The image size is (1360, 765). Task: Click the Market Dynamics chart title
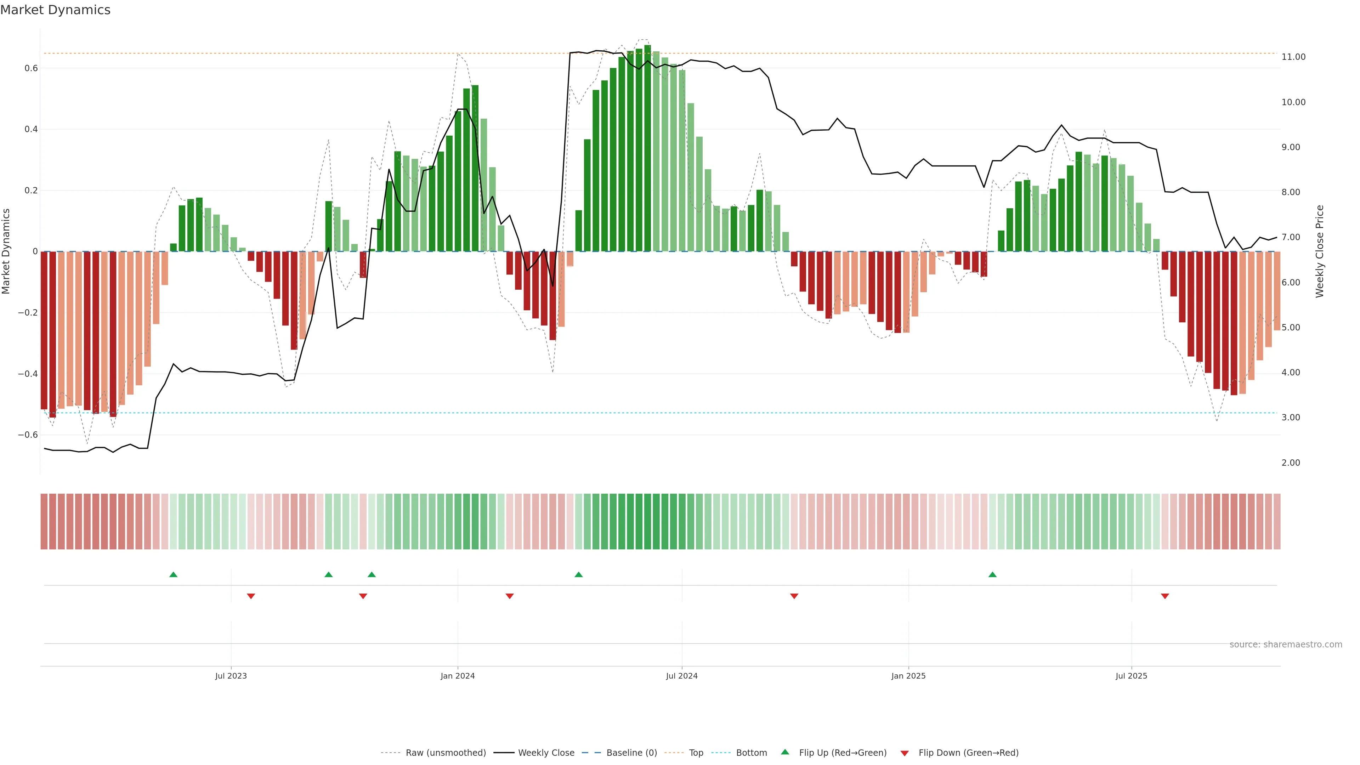pyautogui.click(x=56, y=10)
